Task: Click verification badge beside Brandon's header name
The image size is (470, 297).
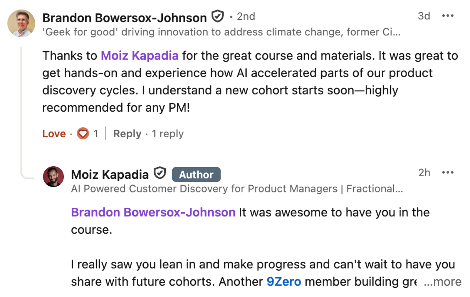Action: (218, 16)
